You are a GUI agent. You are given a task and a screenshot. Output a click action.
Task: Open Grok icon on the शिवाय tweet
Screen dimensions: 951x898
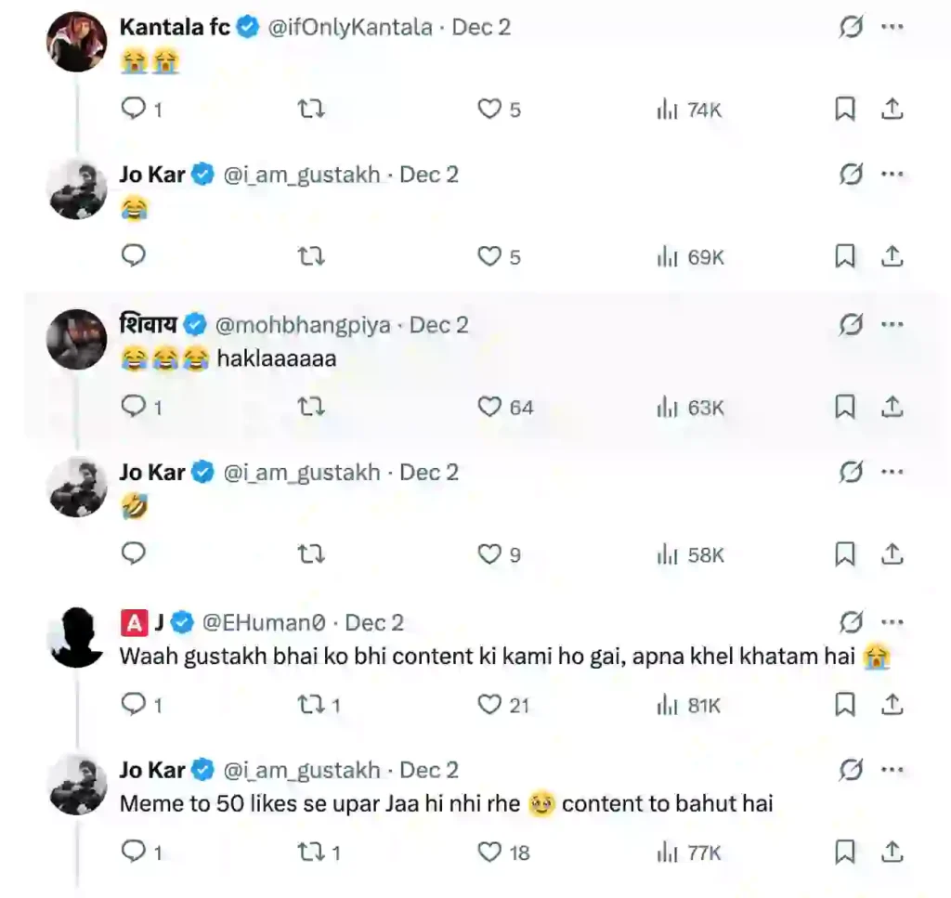pos(851,325)
